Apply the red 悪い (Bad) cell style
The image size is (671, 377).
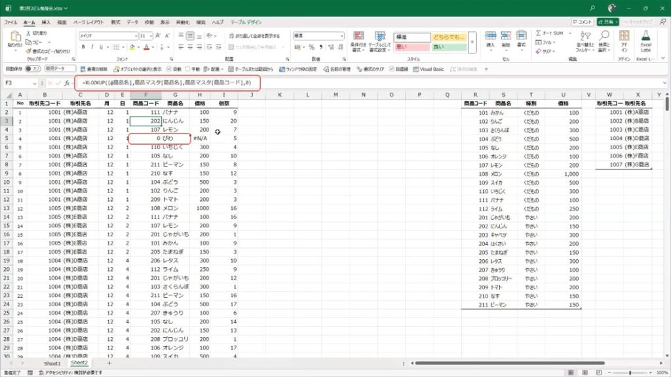pos(410,47)
